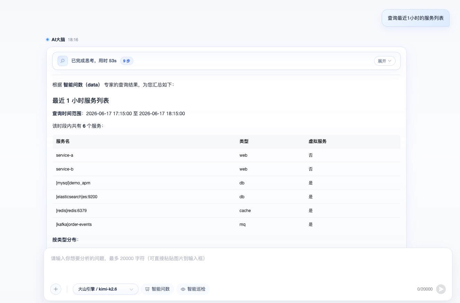Click the AI大脑 sender name
This screenshot has height=303, width=460.
coord(58,40)
